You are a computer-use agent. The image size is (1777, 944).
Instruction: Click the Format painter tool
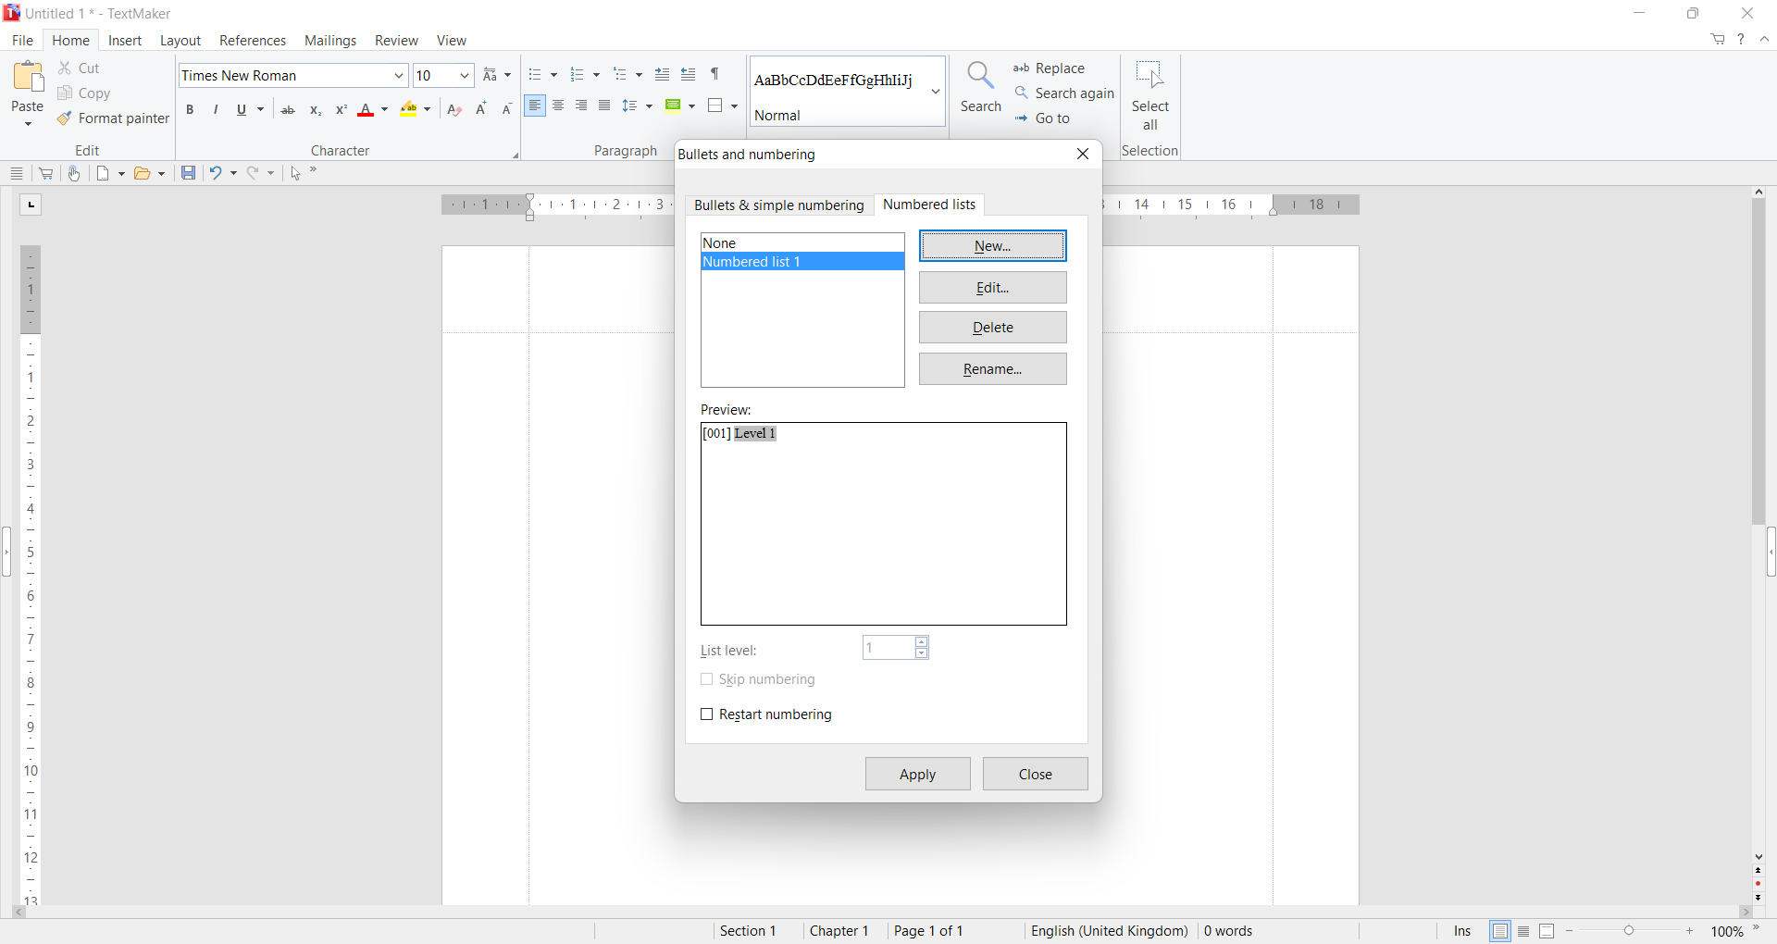114,119
